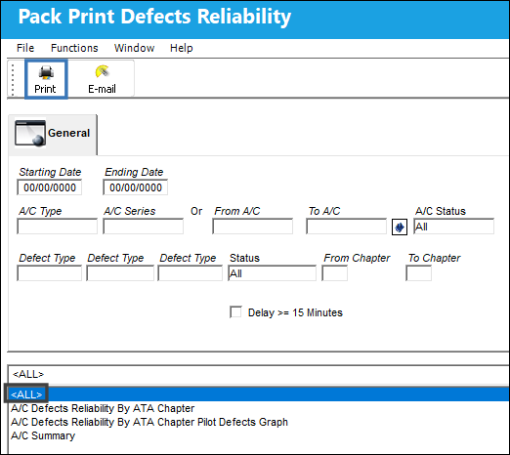This screenshot has height=455, width=510.
Task: Click the From Chapter field
Action: [x=335, y=273]
